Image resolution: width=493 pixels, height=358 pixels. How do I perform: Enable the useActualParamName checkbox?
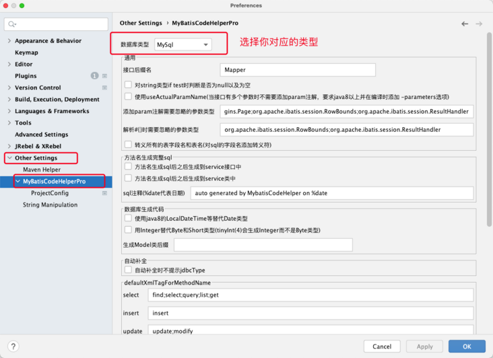[x=128, y=96]
